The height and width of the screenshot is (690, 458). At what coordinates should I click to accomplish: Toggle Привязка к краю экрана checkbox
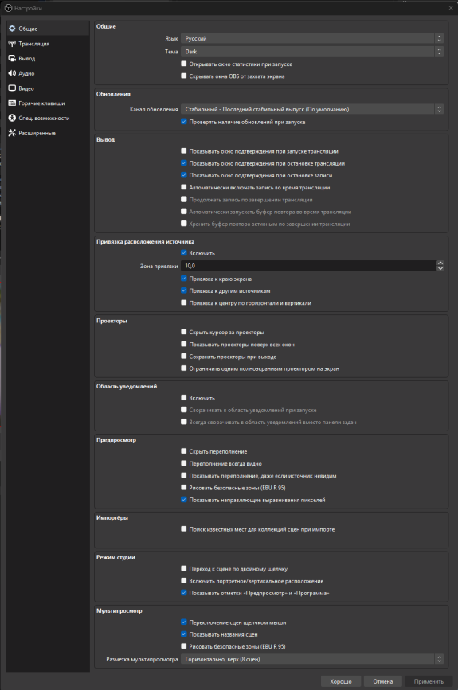coord(184,279)
